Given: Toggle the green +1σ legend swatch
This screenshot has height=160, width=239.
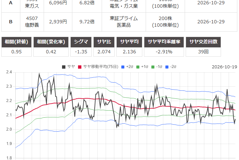Looking at the screenshot, I should coord(138,67).
